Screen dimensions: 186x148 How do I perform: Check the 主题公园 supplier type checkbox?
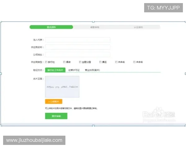click(80, 62)
